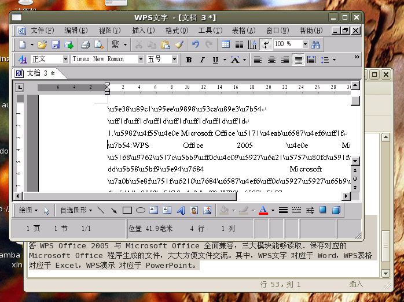Expand the Times New Roman font dropdown
Image resolution: width=404 pixels, height=302 pixels.
point(141,59)
